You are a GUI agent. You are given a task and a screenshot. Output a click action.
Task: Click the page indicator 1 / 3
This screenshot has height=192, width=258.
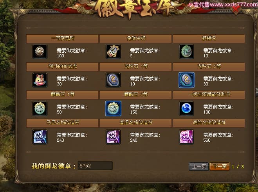click(238, 167)
